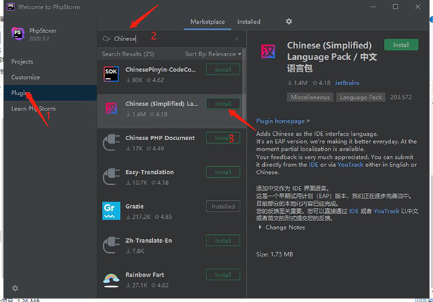Open the YouTrack link in Chinese description
The image size is (433, 302).
[x=386, y=211]
